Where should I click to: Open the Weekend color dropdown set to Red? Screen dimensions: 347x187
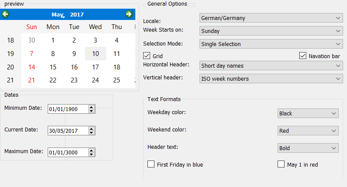coord(308,131)
